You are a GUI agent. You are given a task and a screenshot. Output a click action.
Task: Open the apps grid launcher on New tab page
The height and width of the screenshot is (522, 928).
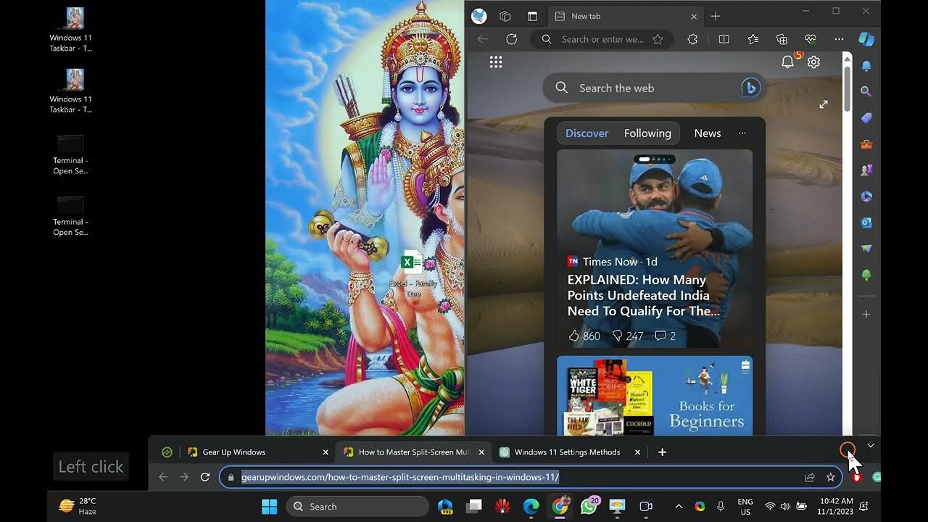[496, 62]
